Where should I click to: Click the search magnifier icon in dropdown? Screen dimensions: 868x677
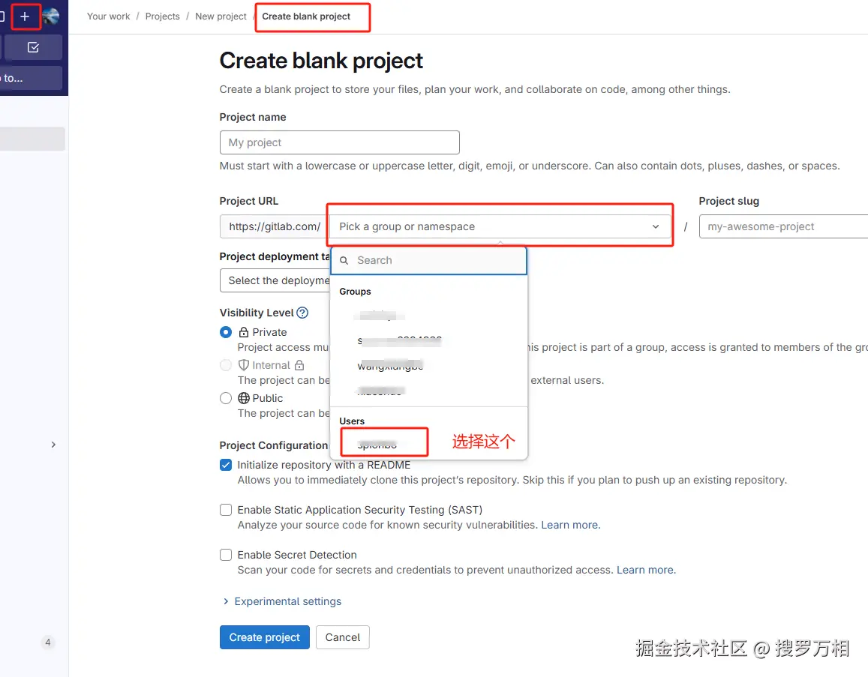[x=344, y=260]
